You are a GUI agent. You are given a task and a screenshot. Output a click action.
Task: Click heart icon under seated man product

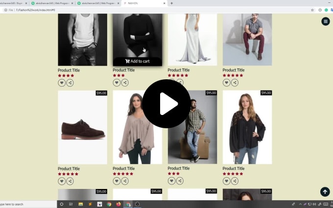tap(226, 83)
